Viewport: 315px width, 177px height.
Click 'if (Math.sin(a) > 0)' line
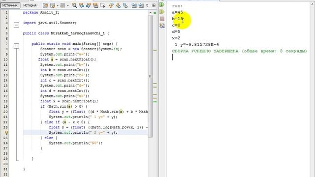(64, 106)
